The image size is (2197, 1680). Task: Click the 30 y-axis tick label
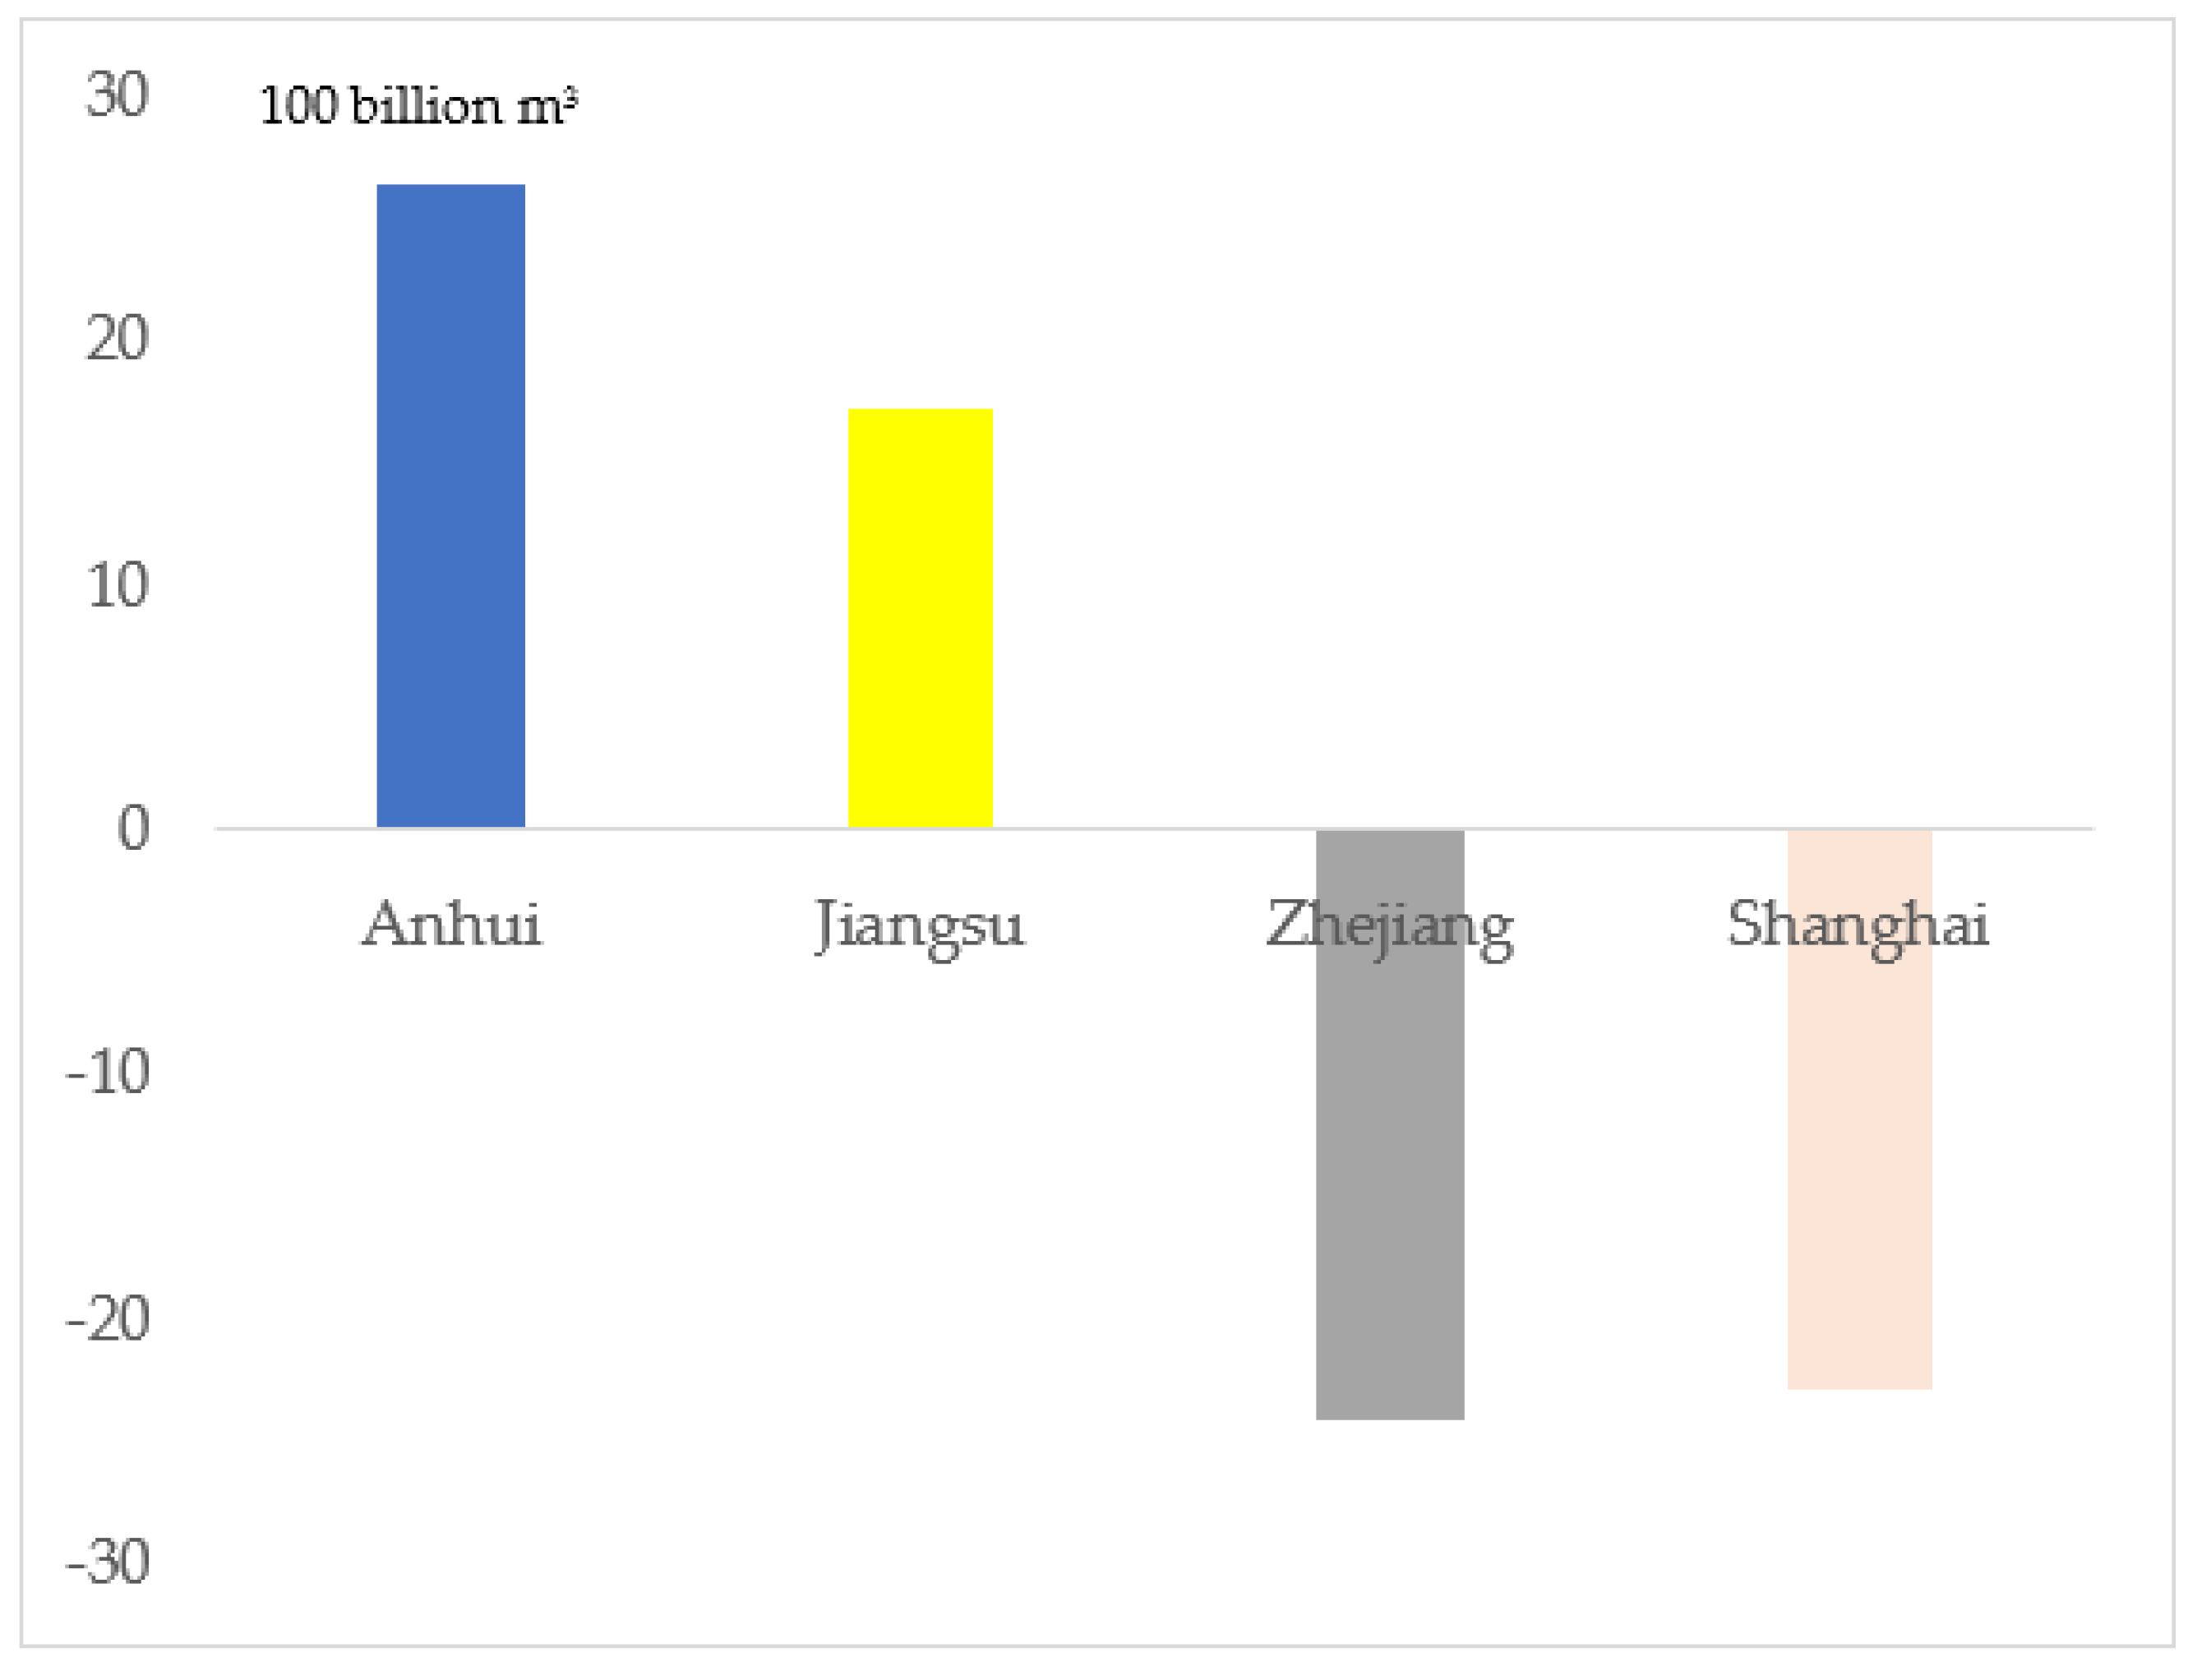[x=117, y=95]
